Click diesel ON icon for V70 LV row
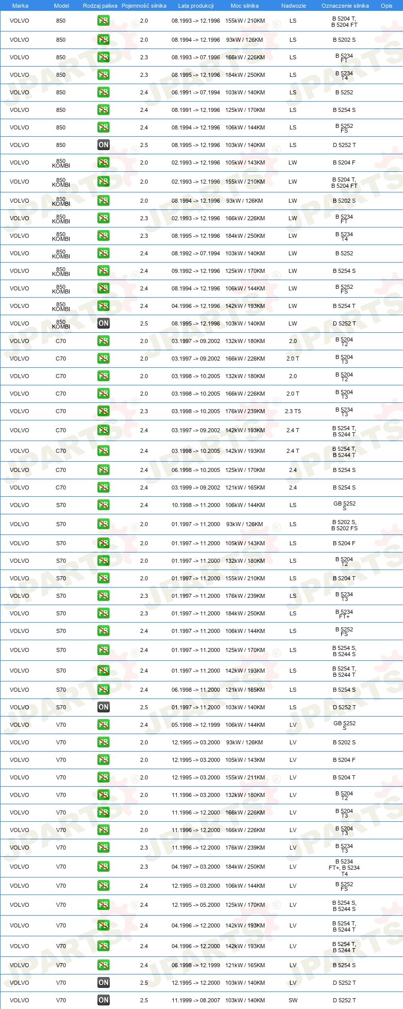The image size is (403, 1009). 103,983
